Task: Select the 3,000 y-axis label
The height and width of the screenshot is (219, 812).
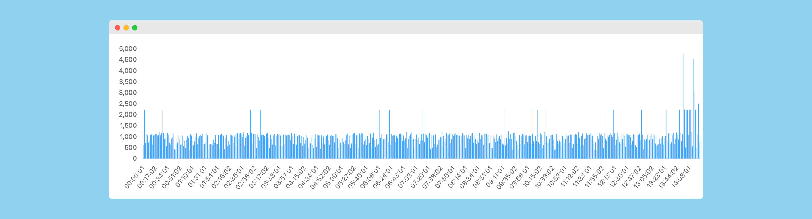Action: coord(128,92)
